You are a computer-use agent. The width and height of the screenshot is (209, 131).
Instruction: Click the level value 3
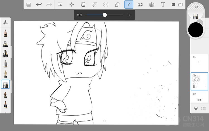129,15
